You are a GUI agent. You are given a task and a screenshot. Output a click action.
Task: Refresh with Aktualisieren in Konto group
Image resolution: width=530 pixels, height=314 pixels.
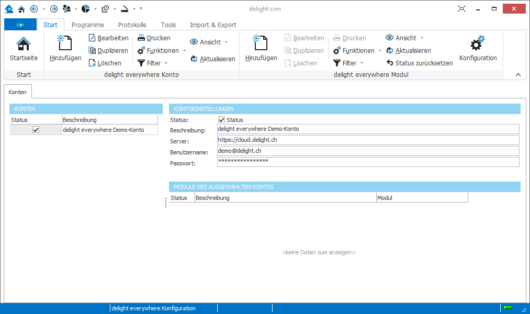(x=212, y=59)
